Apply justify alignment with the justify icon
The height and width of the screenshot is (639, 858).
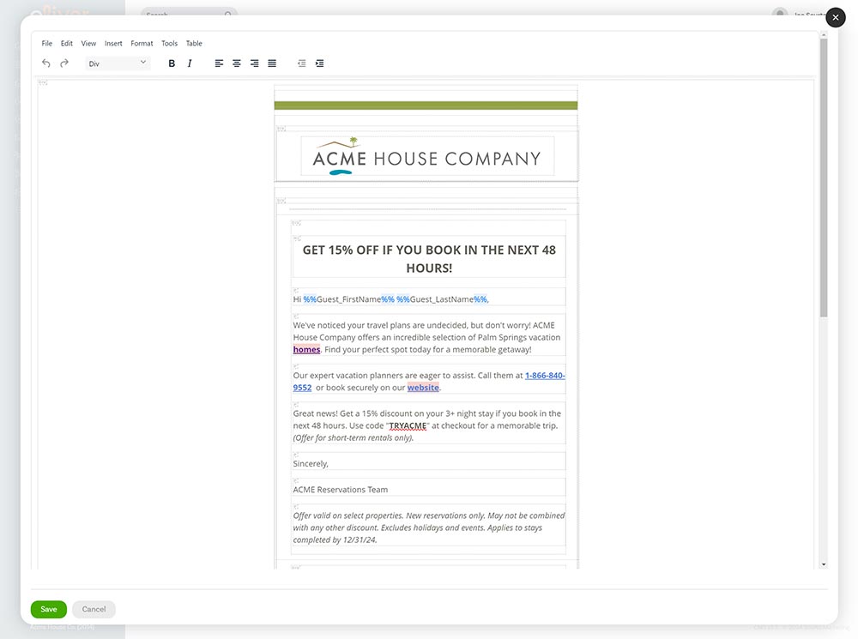click(x=272, y=63)
